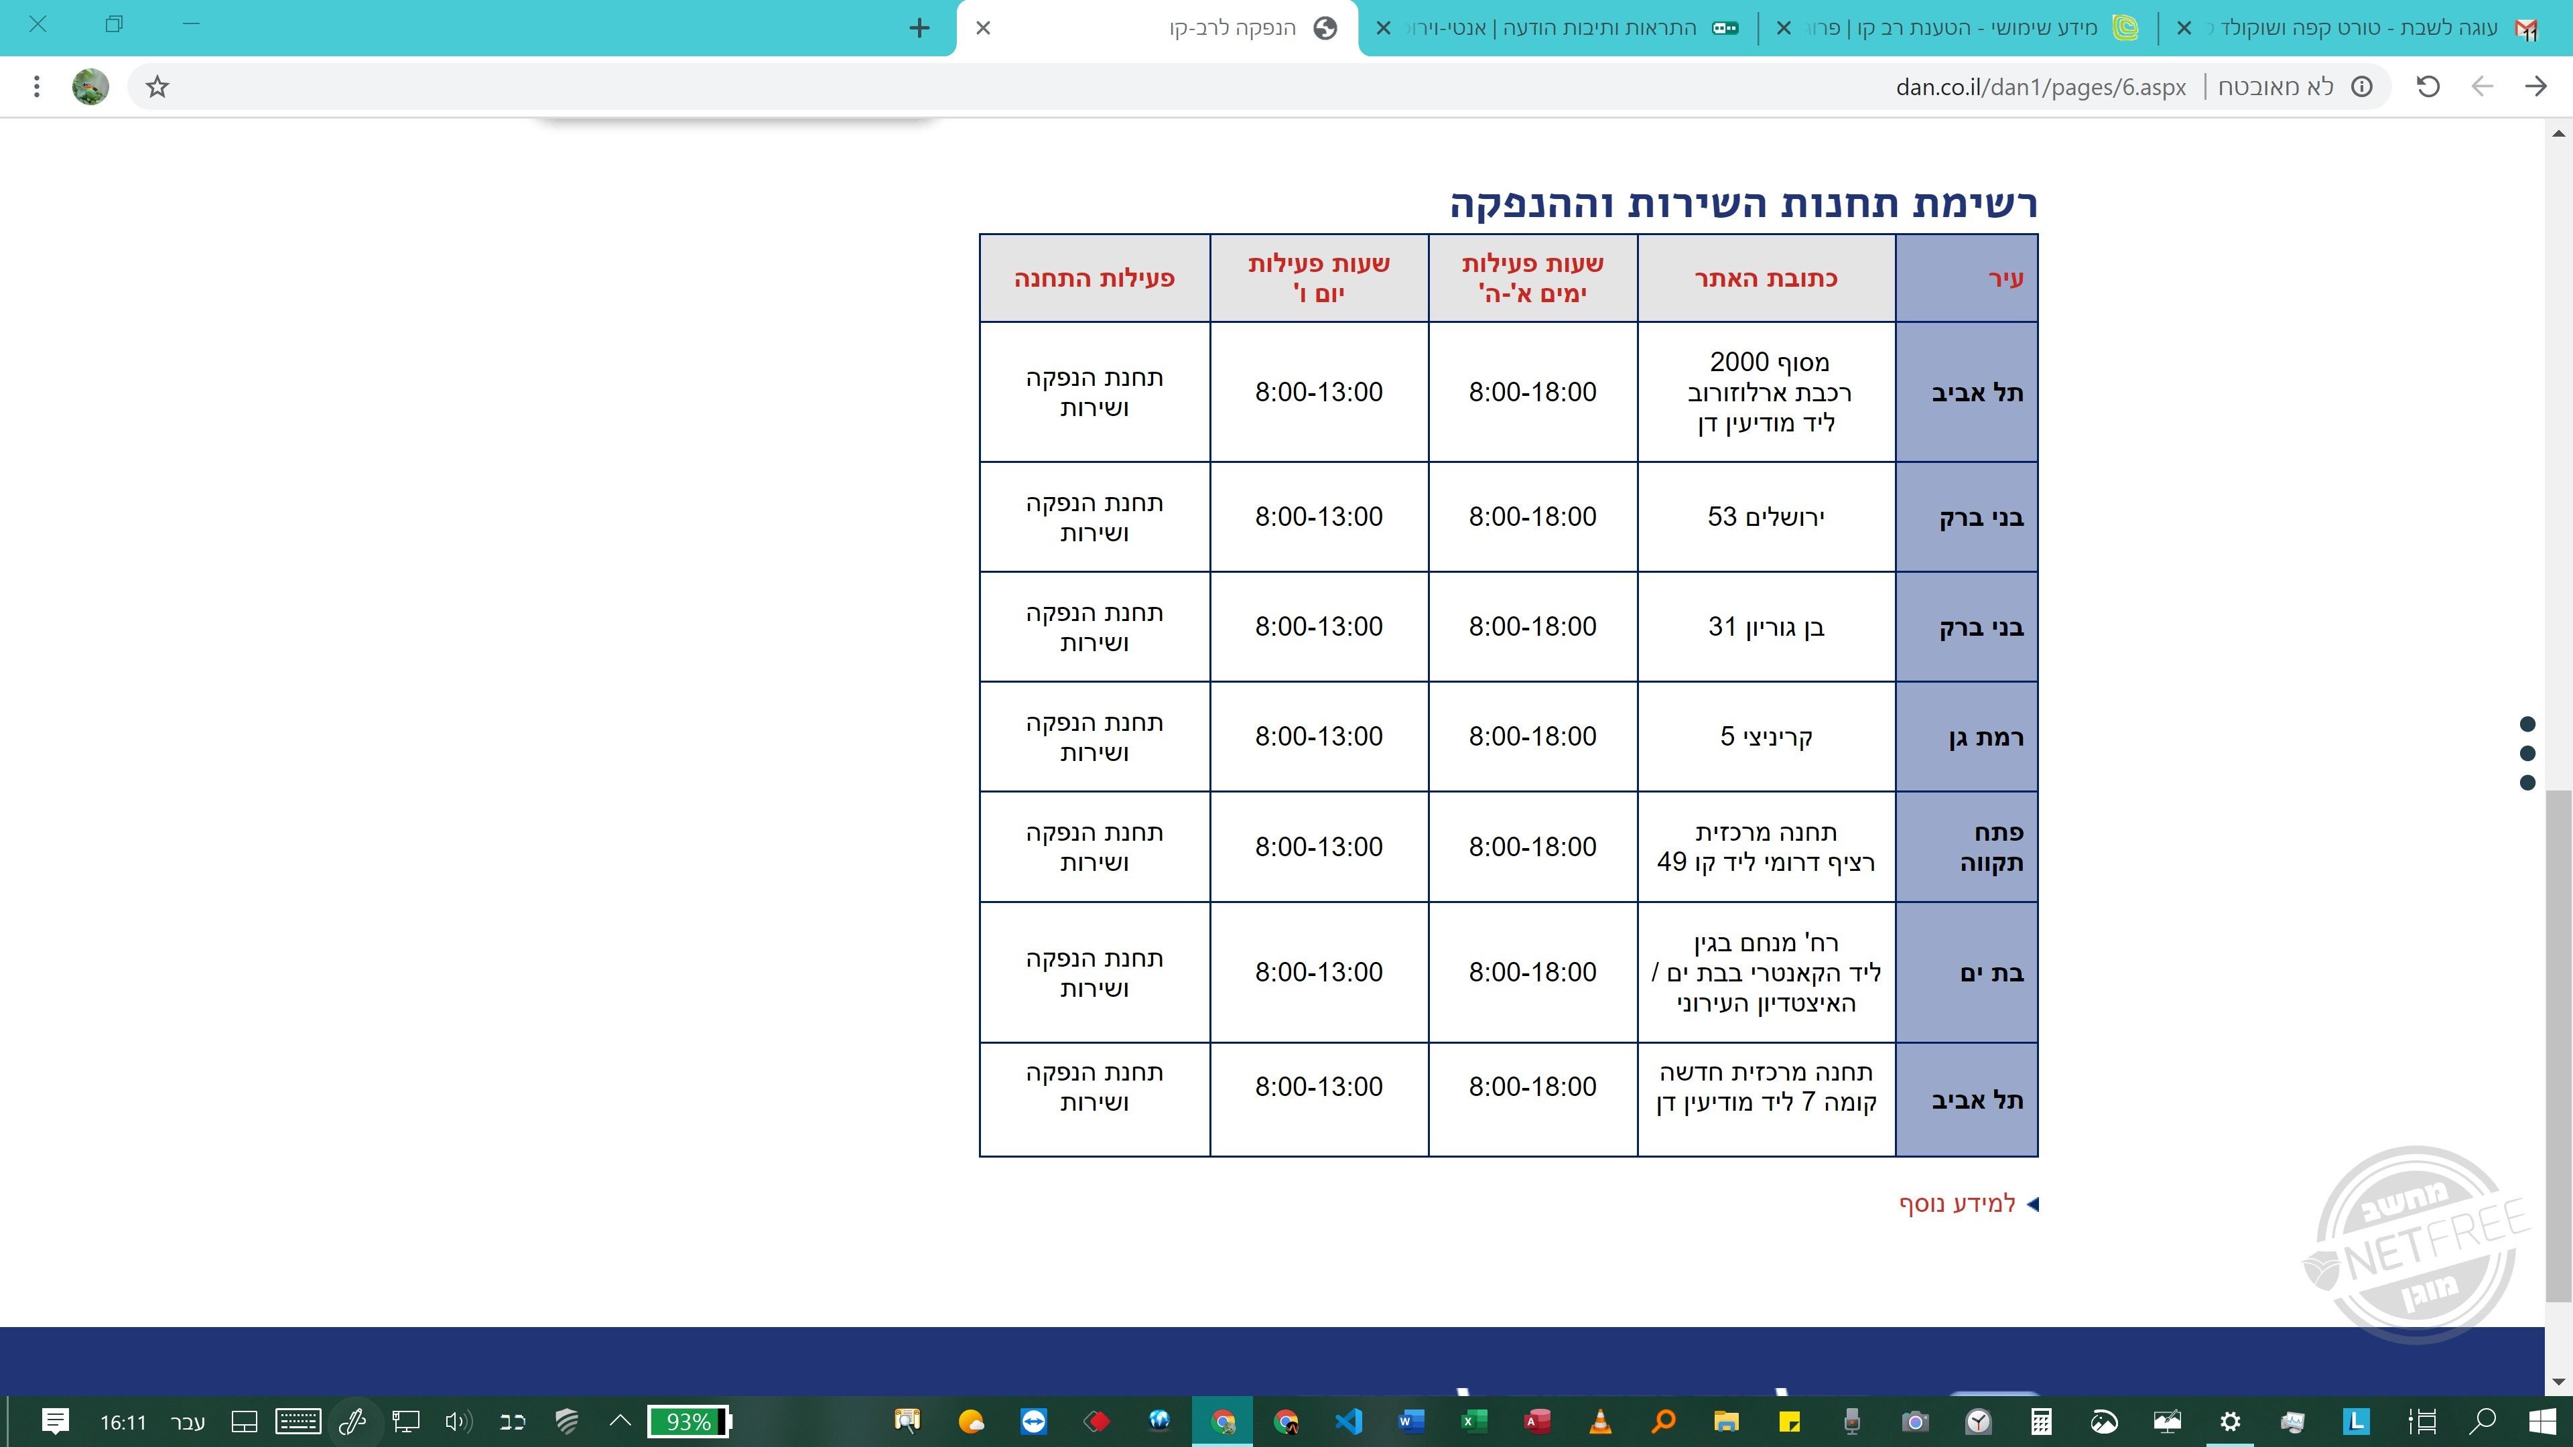
Task: Click the site info not-secure icon
Action: (2362, 87)
